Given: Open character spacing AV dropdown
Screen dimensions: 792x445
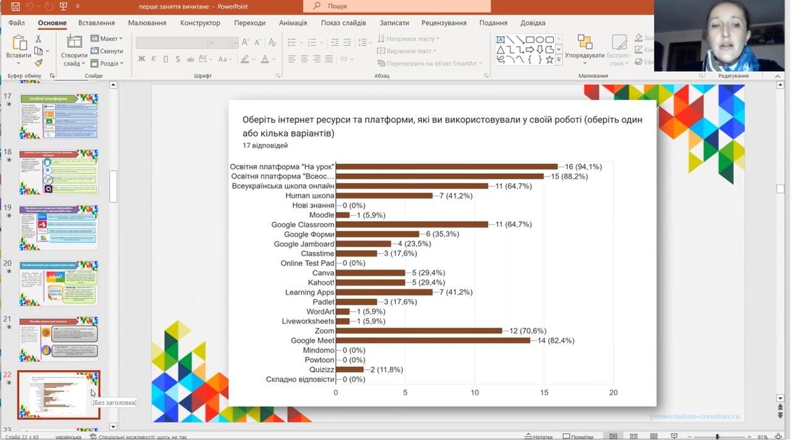Looking at the screenshot, I should point(204,59).
